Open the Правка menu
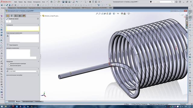Screen dimensions: 193x108 click(x=21, y=2)
